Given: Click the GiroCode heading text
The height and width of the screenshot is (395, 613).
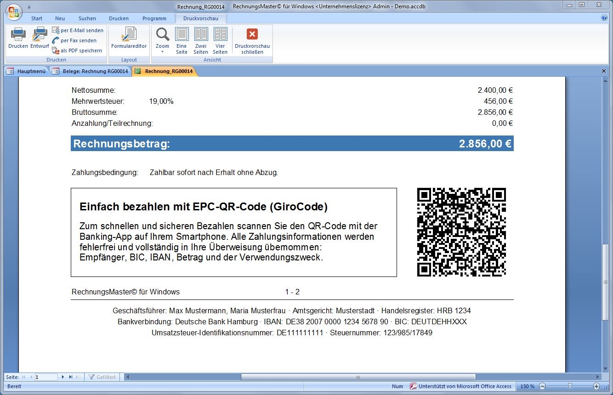Looking at the screenshot, I should [x=204, y=207].
